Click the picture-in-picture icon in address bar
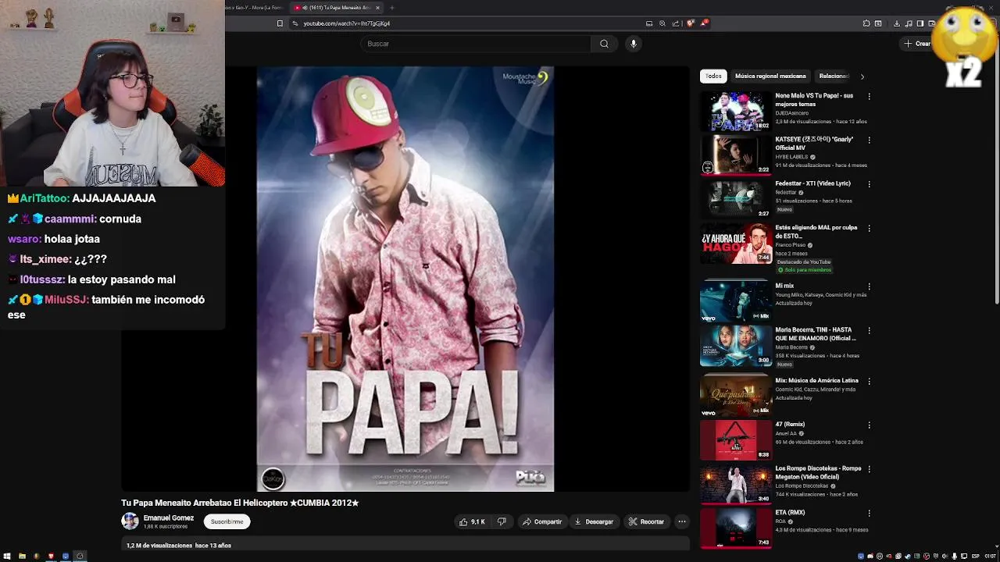Viewport: 1000px width, 562px height. (x=649, y=23)
